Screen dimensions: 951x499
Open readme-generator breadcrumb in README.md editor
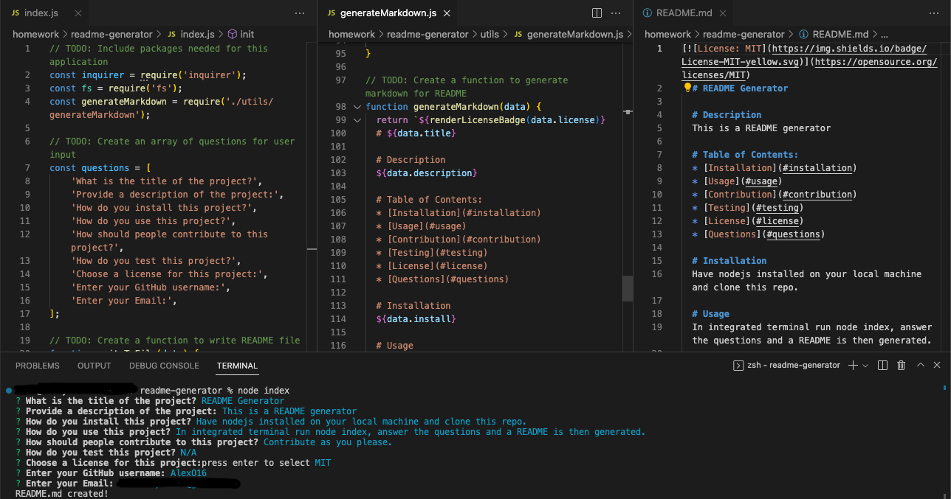[744, 34]
